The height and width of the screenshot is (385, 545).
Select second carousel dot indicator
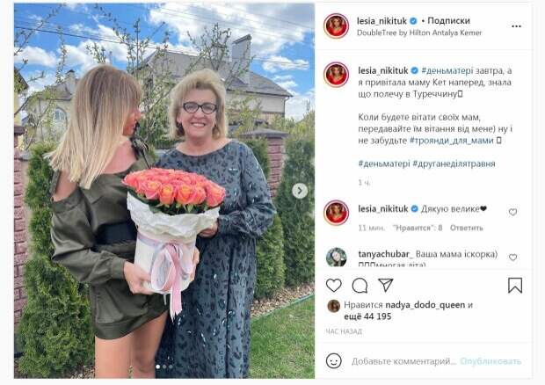coord(164,367)
